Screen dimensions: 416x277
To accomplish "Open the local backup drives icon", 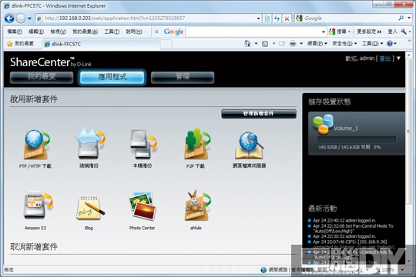I will tap(143, 144).
